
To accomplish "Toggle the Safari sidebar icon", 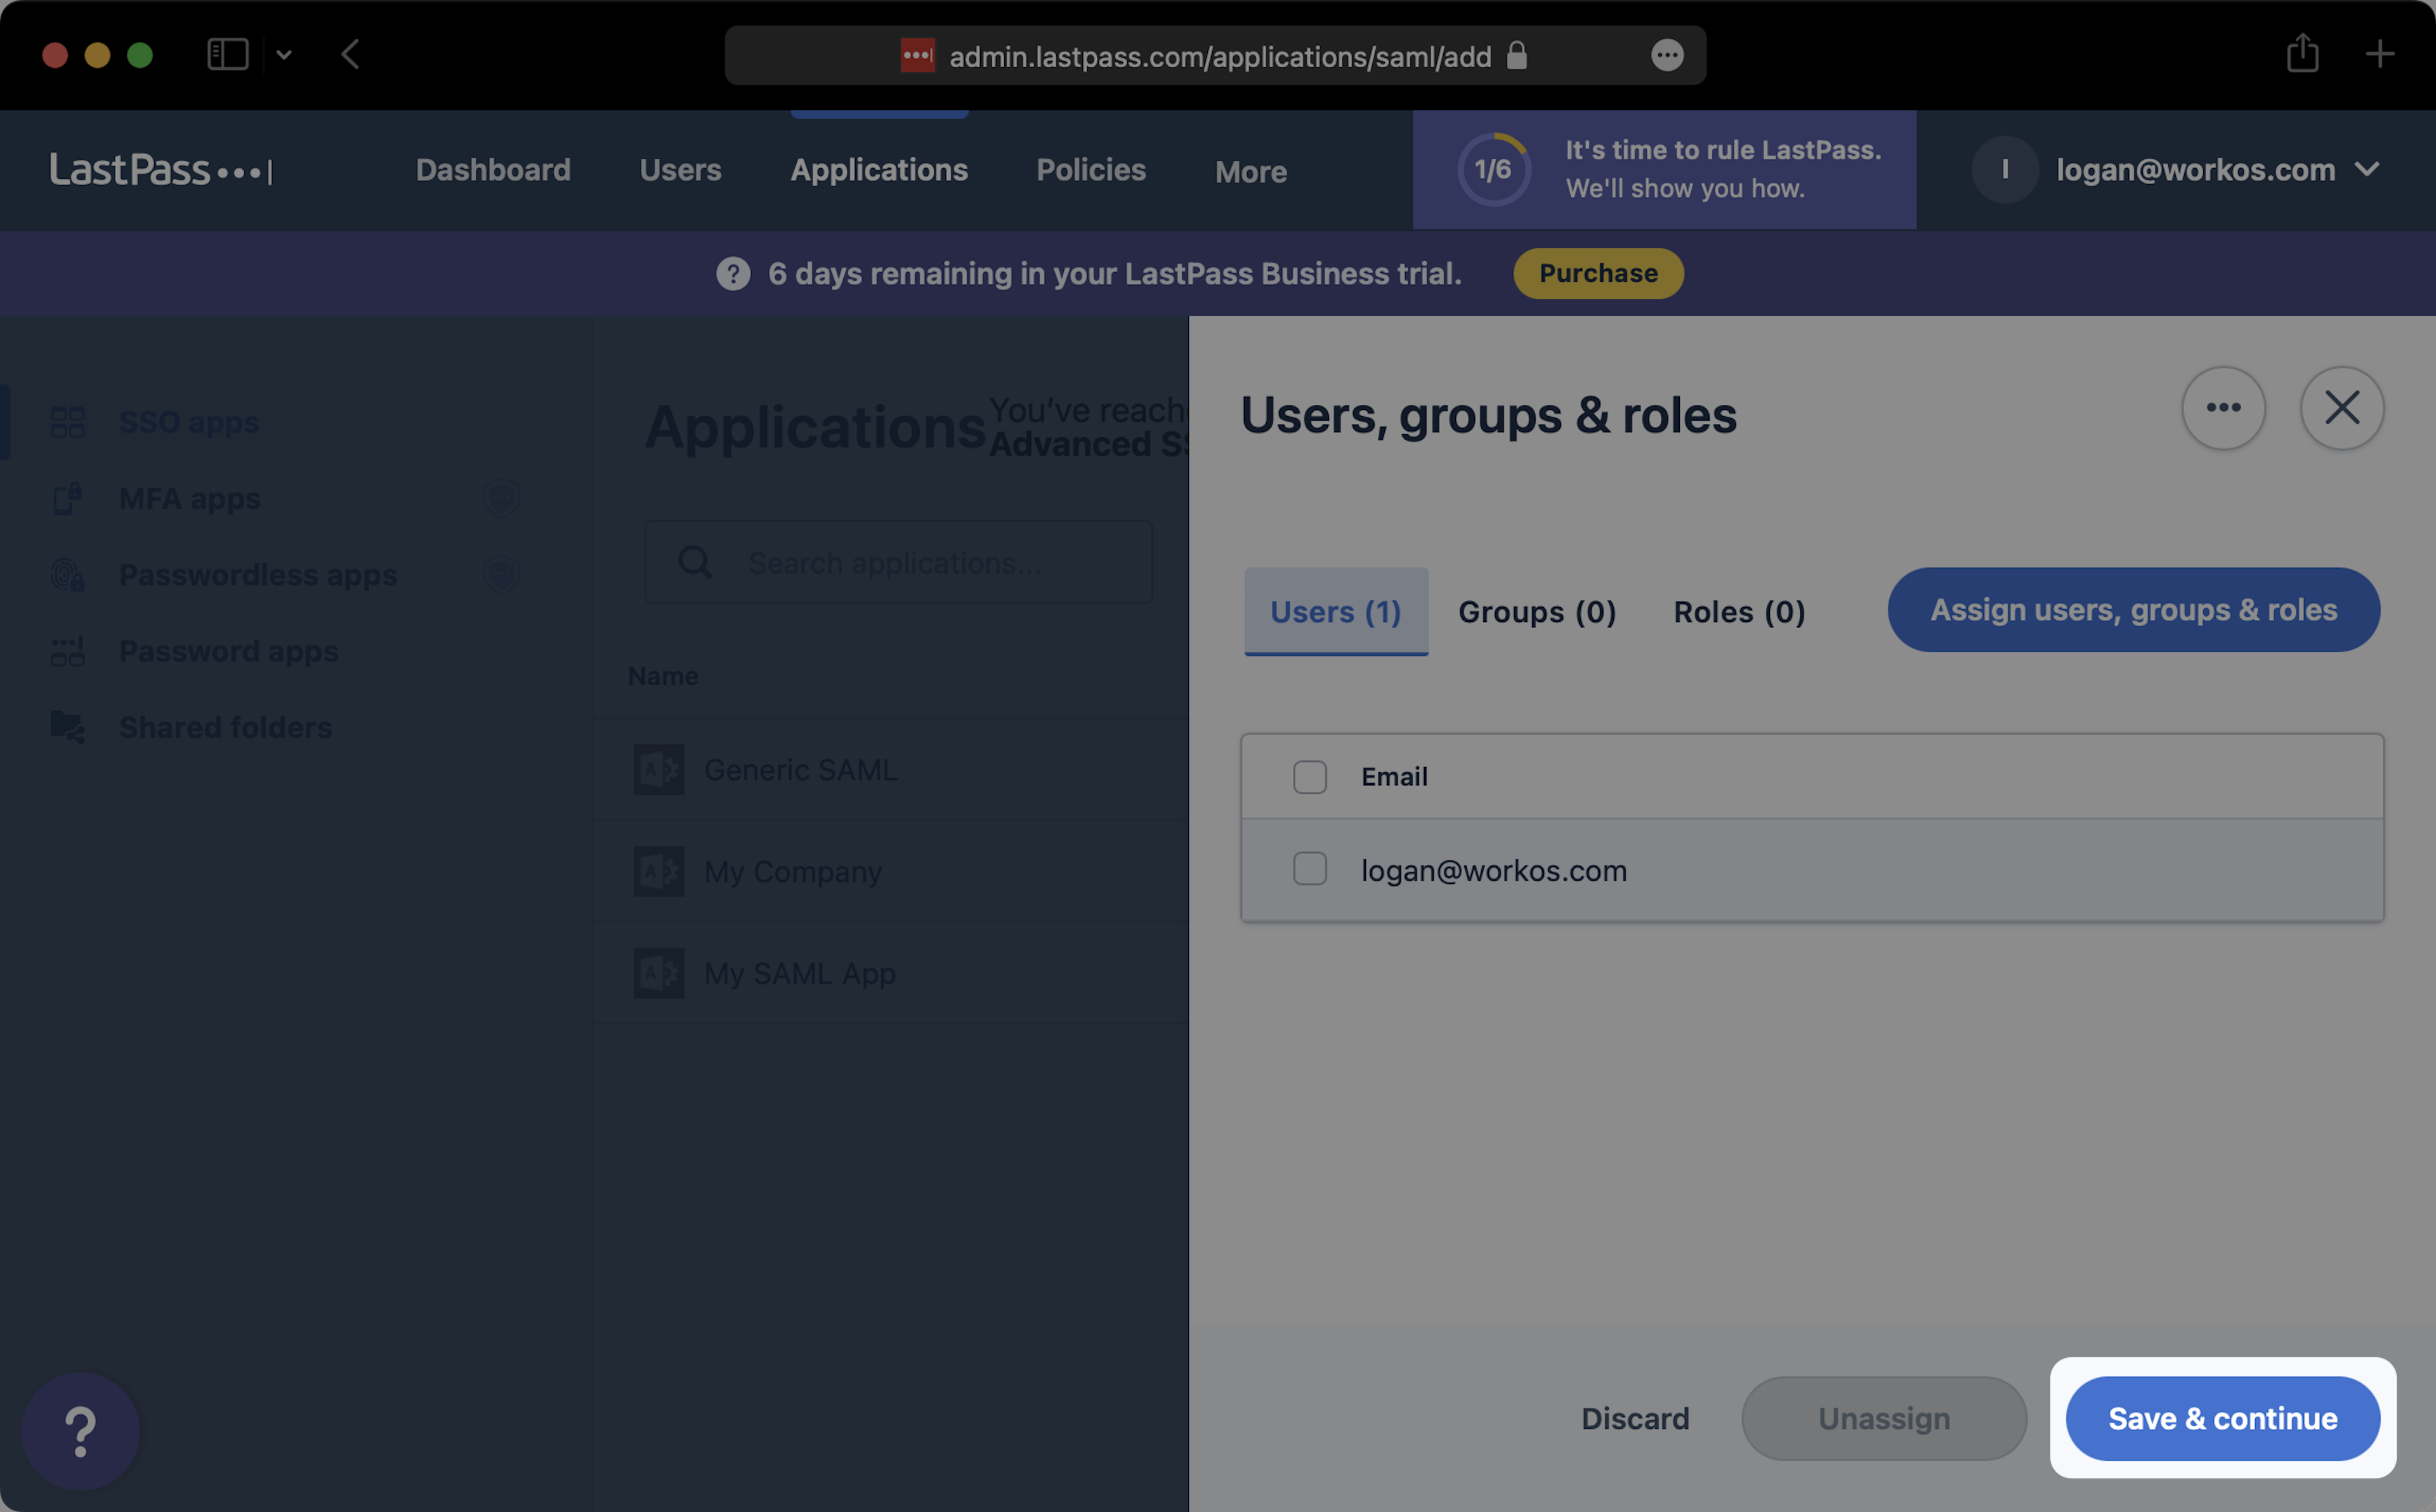I will point(227,54).
